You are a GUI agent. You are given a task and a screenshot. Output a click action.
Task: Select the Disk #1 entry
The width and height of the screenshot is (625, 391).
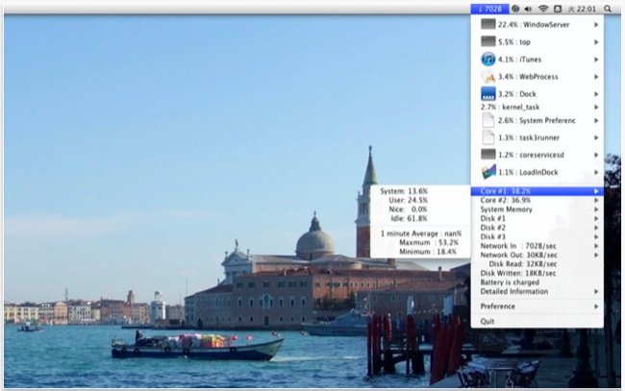(493, 218)
